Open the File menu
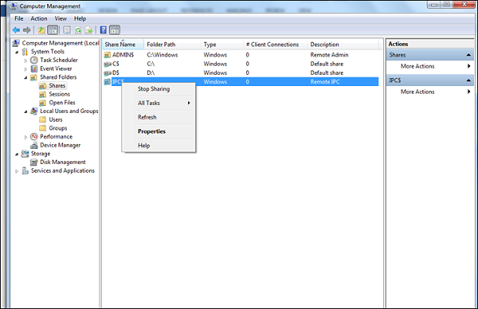This screenshot has height=309, width=478. (19, 18)
